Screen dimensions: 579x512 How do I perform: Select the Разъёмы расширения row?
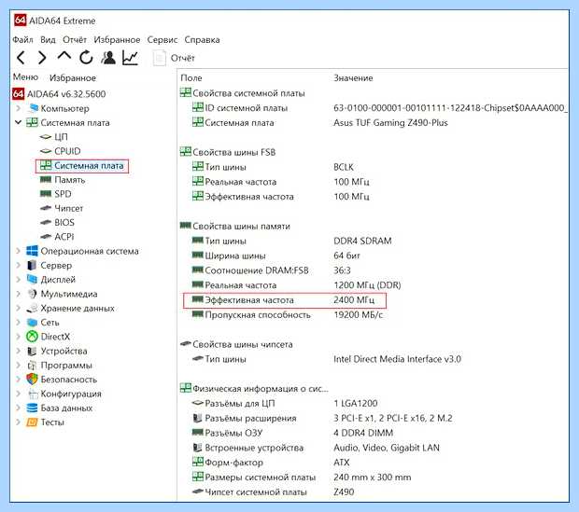[322, 419]
